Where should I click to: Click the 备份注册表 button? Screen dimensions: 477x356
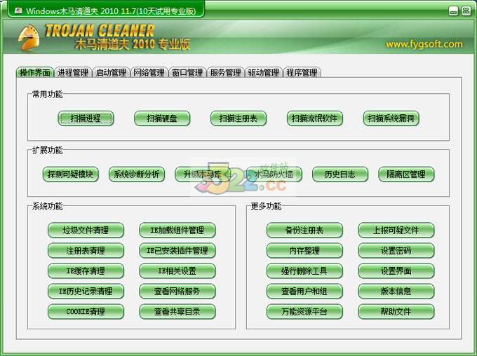[x=304, y=230]
